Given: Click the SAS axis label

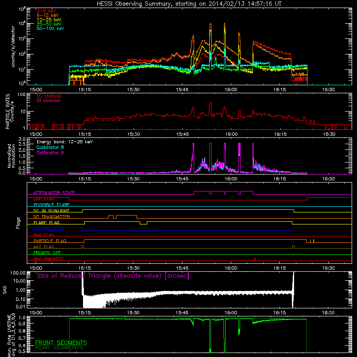Looking at the screenshot, I should (x=5, y=290).
